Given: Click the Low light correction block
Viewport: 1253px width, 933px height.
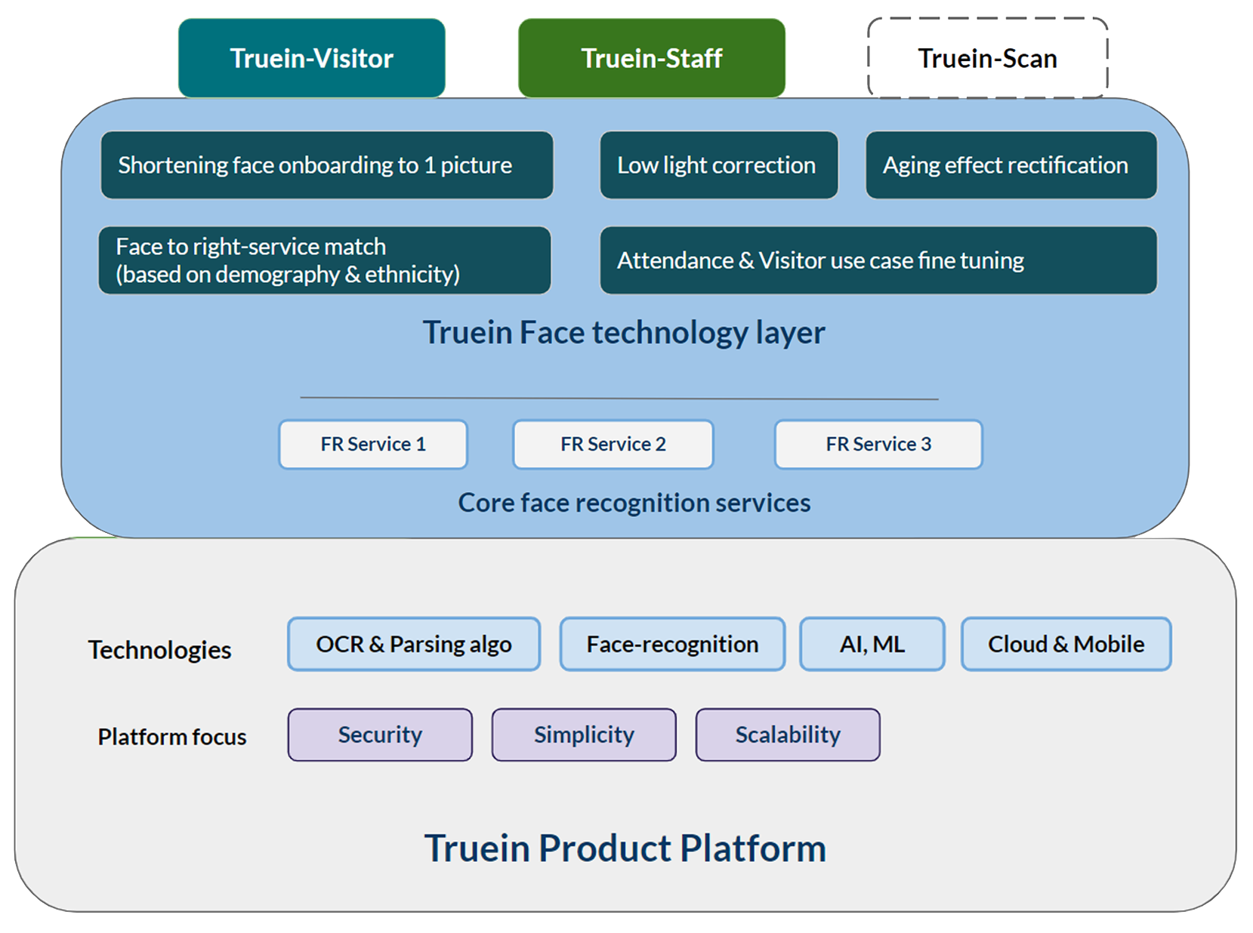Looking at the screenshot, I should tap(719, 165).
